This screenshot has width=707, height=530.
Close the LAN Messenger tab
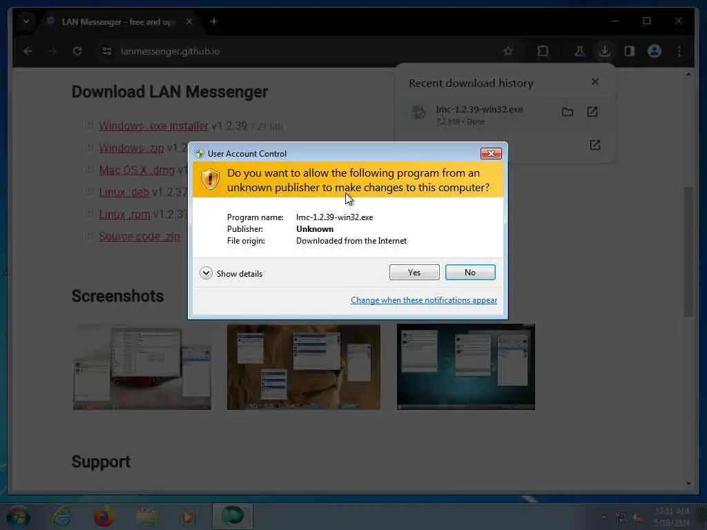[189, 21]
